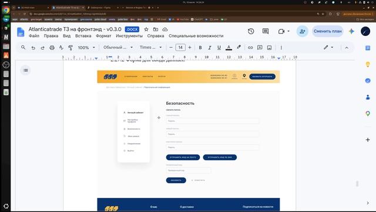Image resolution: width=376 pixels, height=212 pixels.
Task: Check cloud save status icon
Action: click(165, 29)
